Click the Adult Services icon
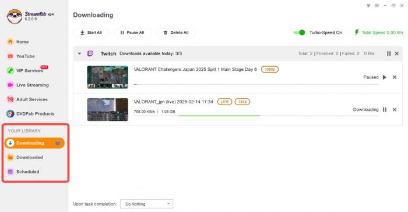The height and width of the screenshot is (212, 408). [x=10, y=99]
